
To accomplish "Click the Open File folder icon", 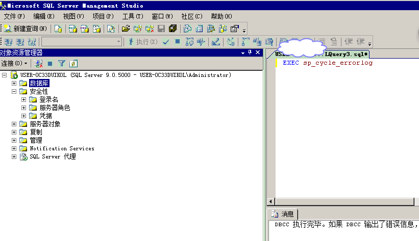I will tap(125, 29).
